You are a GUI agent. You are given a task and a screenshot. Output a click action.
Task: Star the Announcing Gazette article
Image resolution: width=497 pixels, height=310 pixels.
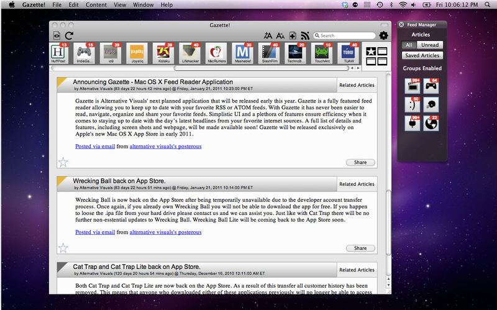63,162
